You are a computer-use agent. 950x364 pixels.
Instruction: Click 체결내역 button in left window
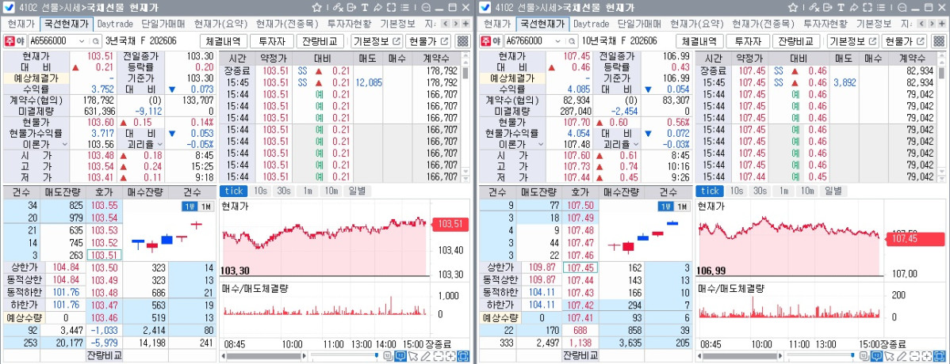pos(224,41)
